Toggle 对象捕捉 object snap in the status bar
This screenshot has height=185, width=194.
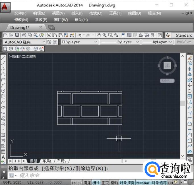(127, 182)
